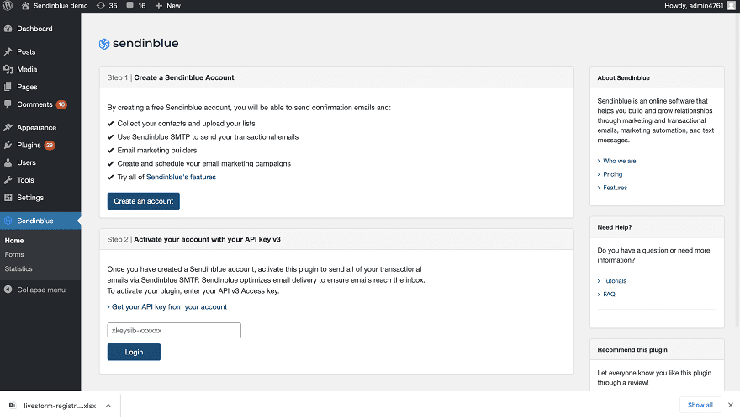Click the plus New icon in admin bar
This screenshot has height=420, width=740.
[159, 6]
